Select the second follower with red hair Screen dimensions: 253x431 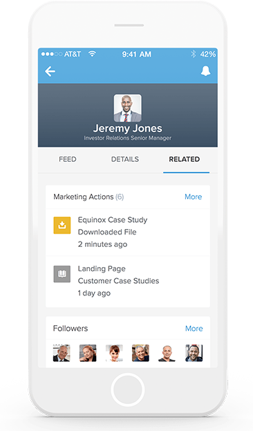click(88, 353)
